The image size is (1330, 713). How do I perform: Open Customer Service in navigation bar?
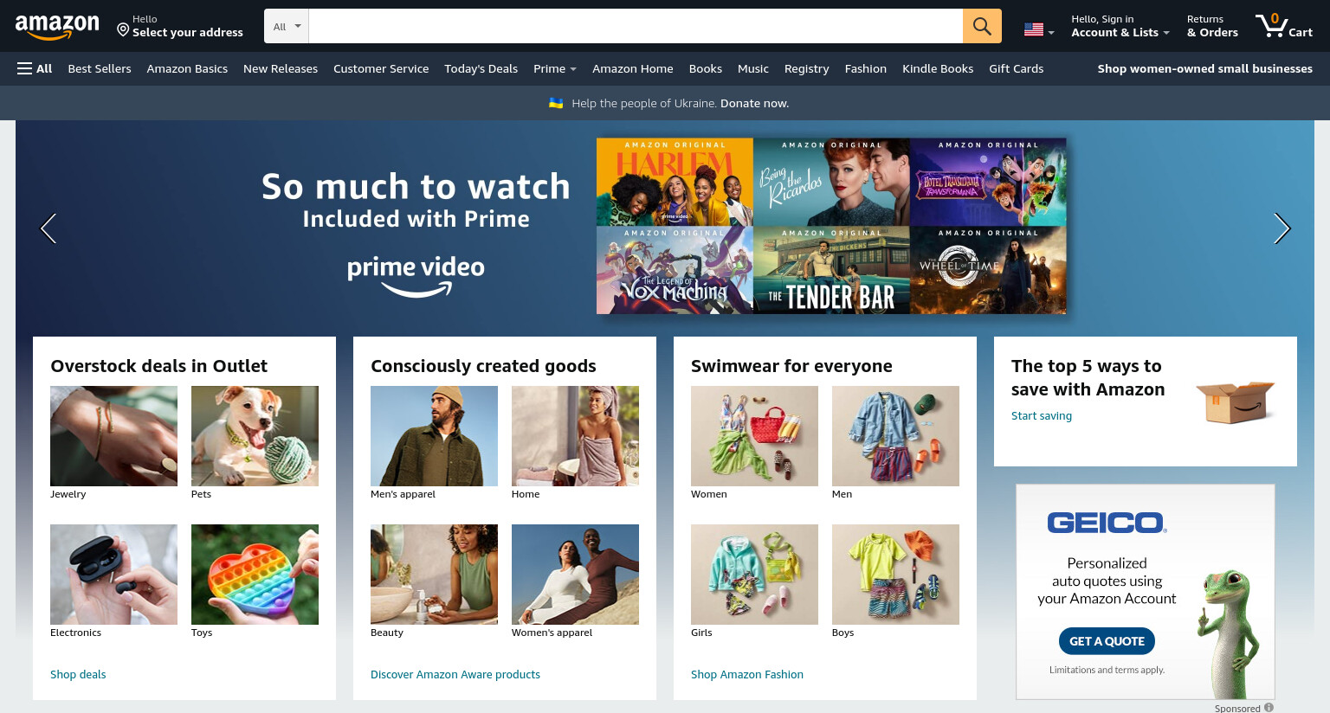(x=381, y=68)
